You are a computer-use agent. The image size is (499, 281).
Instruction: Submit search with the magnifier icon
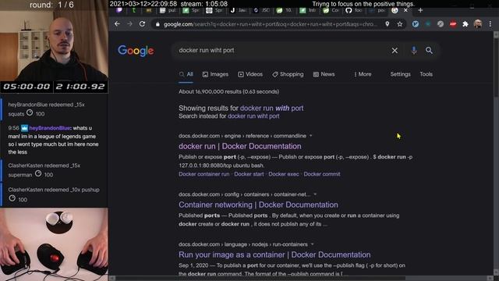tap(429, 50)
